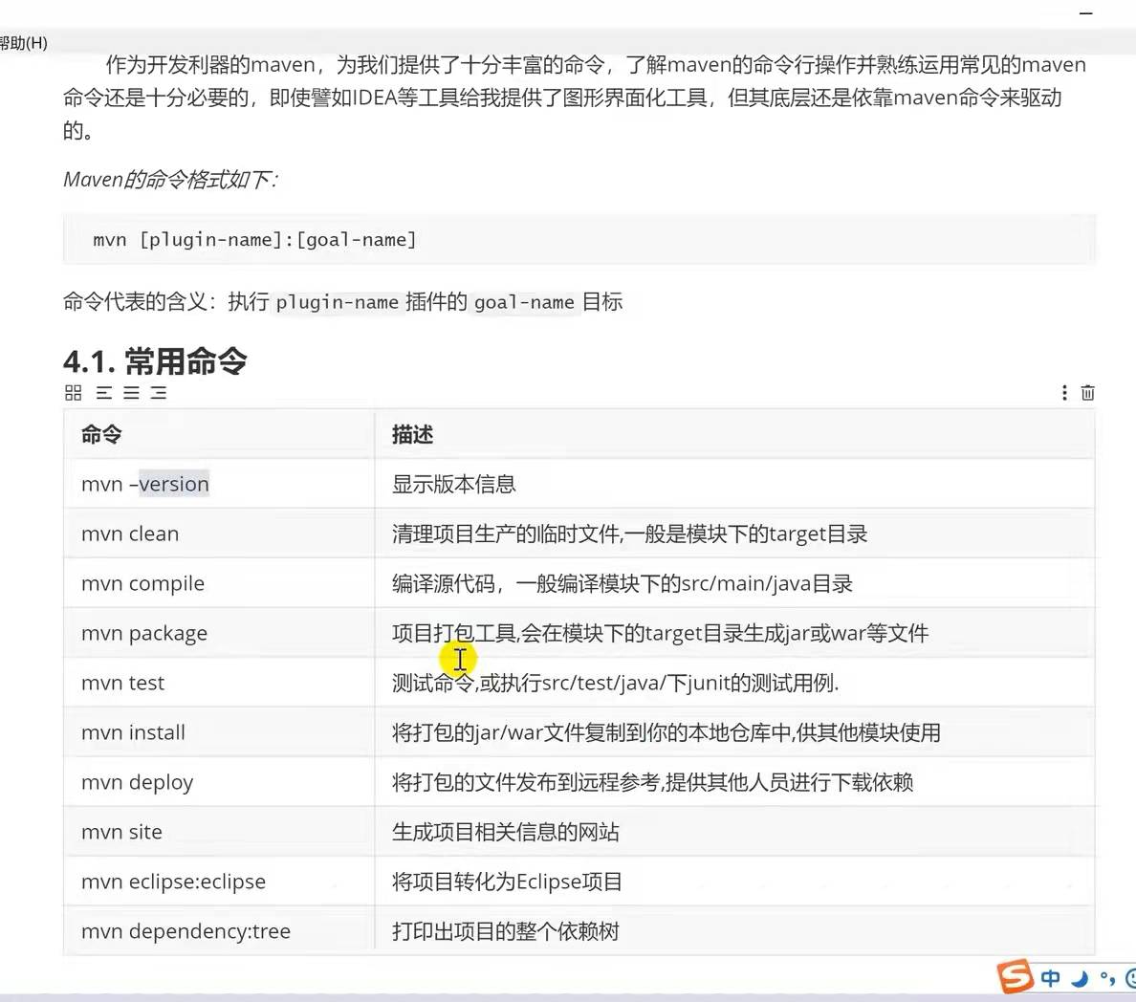The height and width of the screenshot is (1002, 1136).
Task: Select the cell 'mvn site'
Action: tap(219, 832)
